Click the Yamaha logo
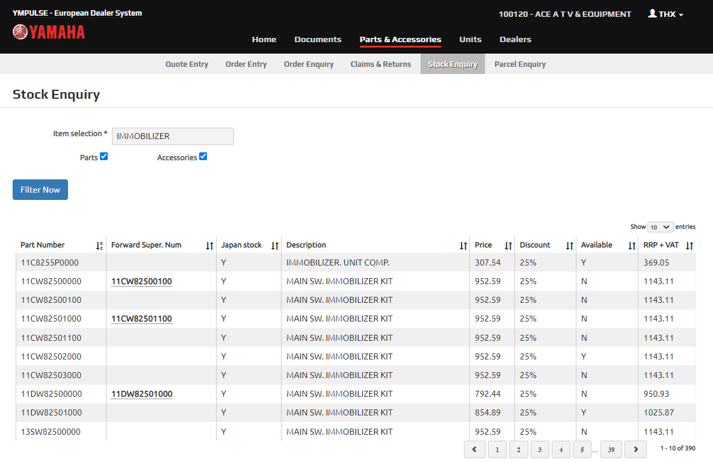 pos(49,32)
